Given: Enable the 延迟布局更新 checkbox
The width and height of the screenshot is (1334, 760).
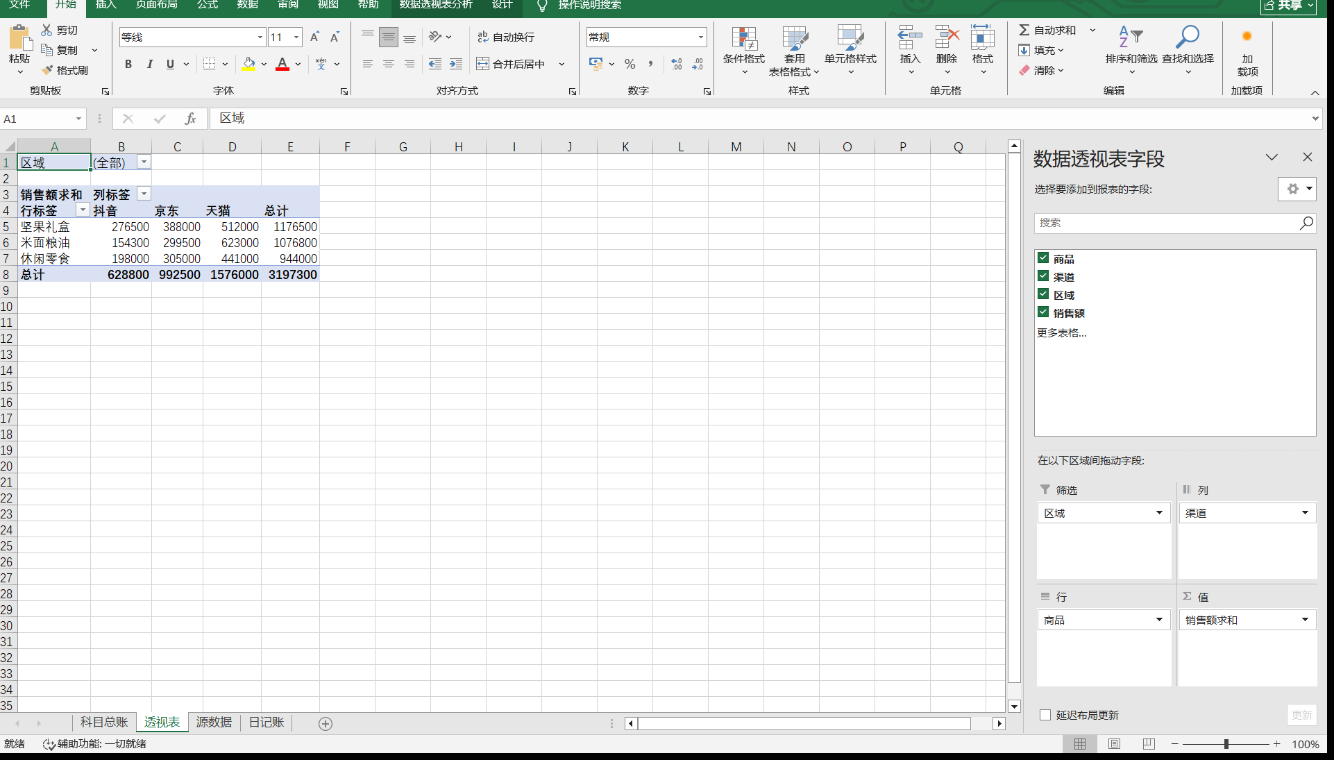Looking at the screenshot, I should coord(1045,715).
